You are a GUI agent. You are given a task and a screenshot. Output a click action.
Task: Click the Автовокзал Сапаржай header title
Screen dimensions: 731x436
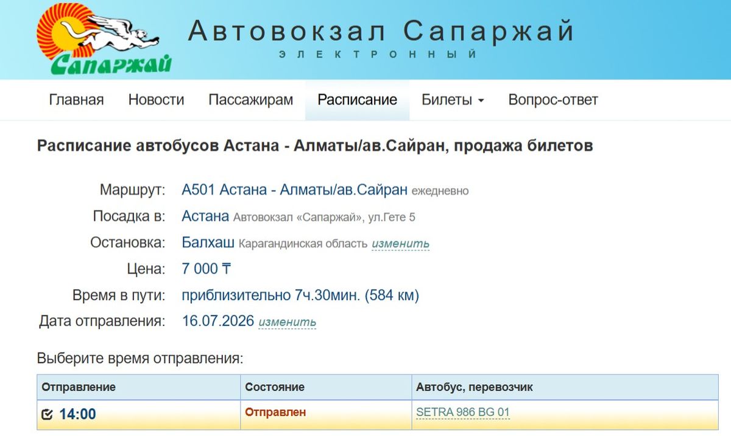381,30
